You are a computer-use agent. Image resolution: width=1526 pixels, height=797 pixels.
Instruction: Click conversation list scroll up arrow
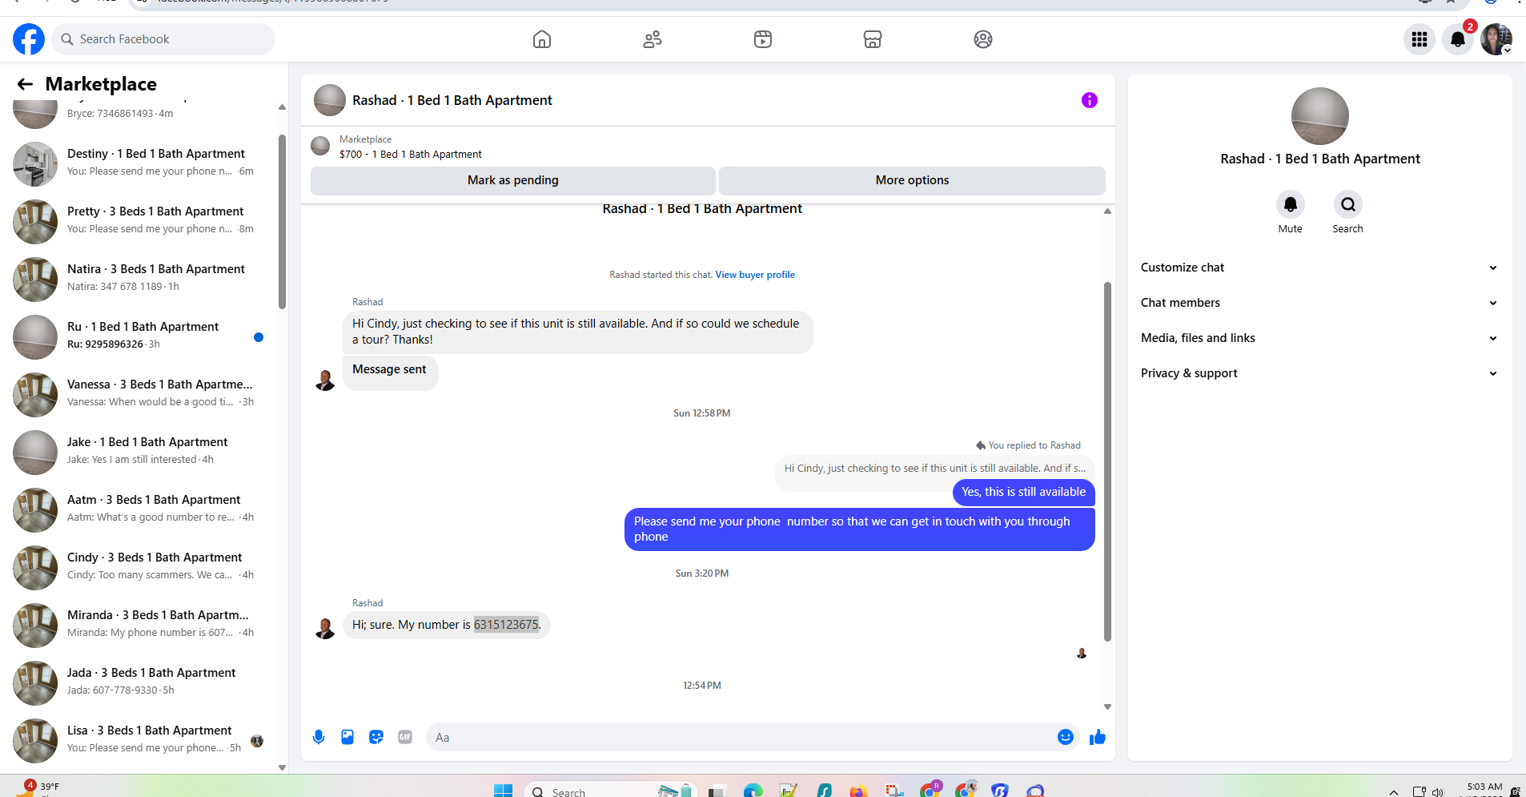tap(282, 107)
